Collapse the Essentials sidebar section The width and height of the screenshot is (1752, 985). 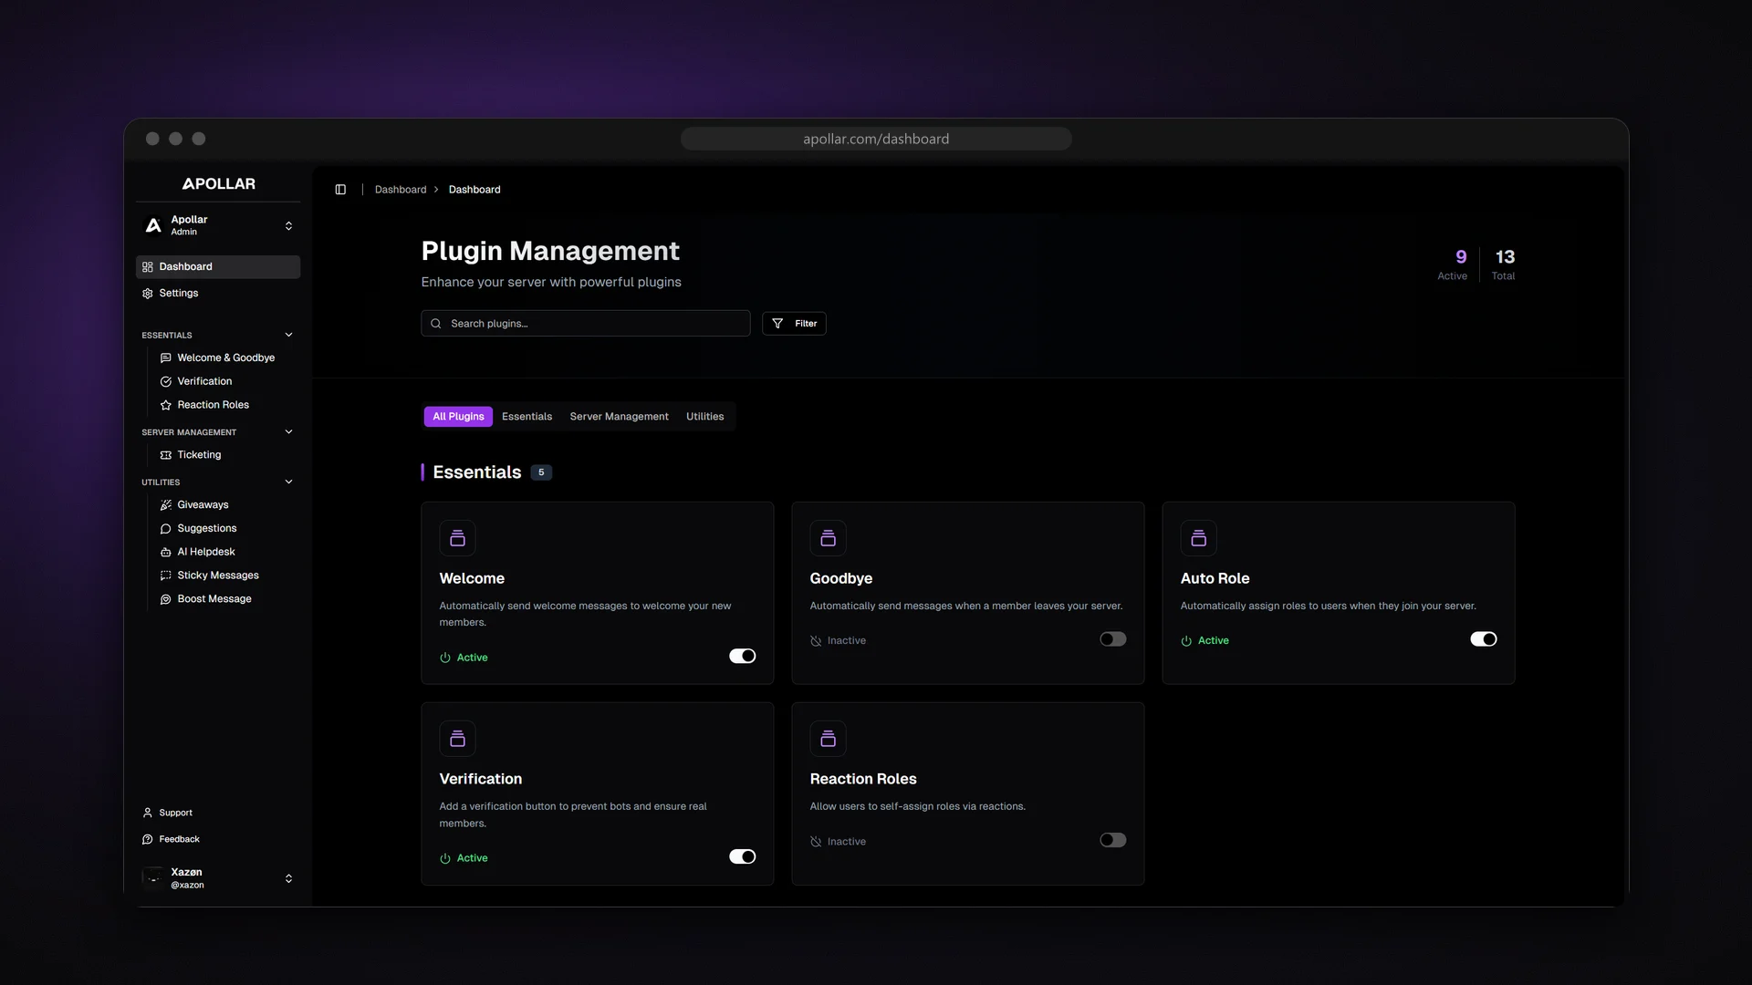(x=288, y=335)
